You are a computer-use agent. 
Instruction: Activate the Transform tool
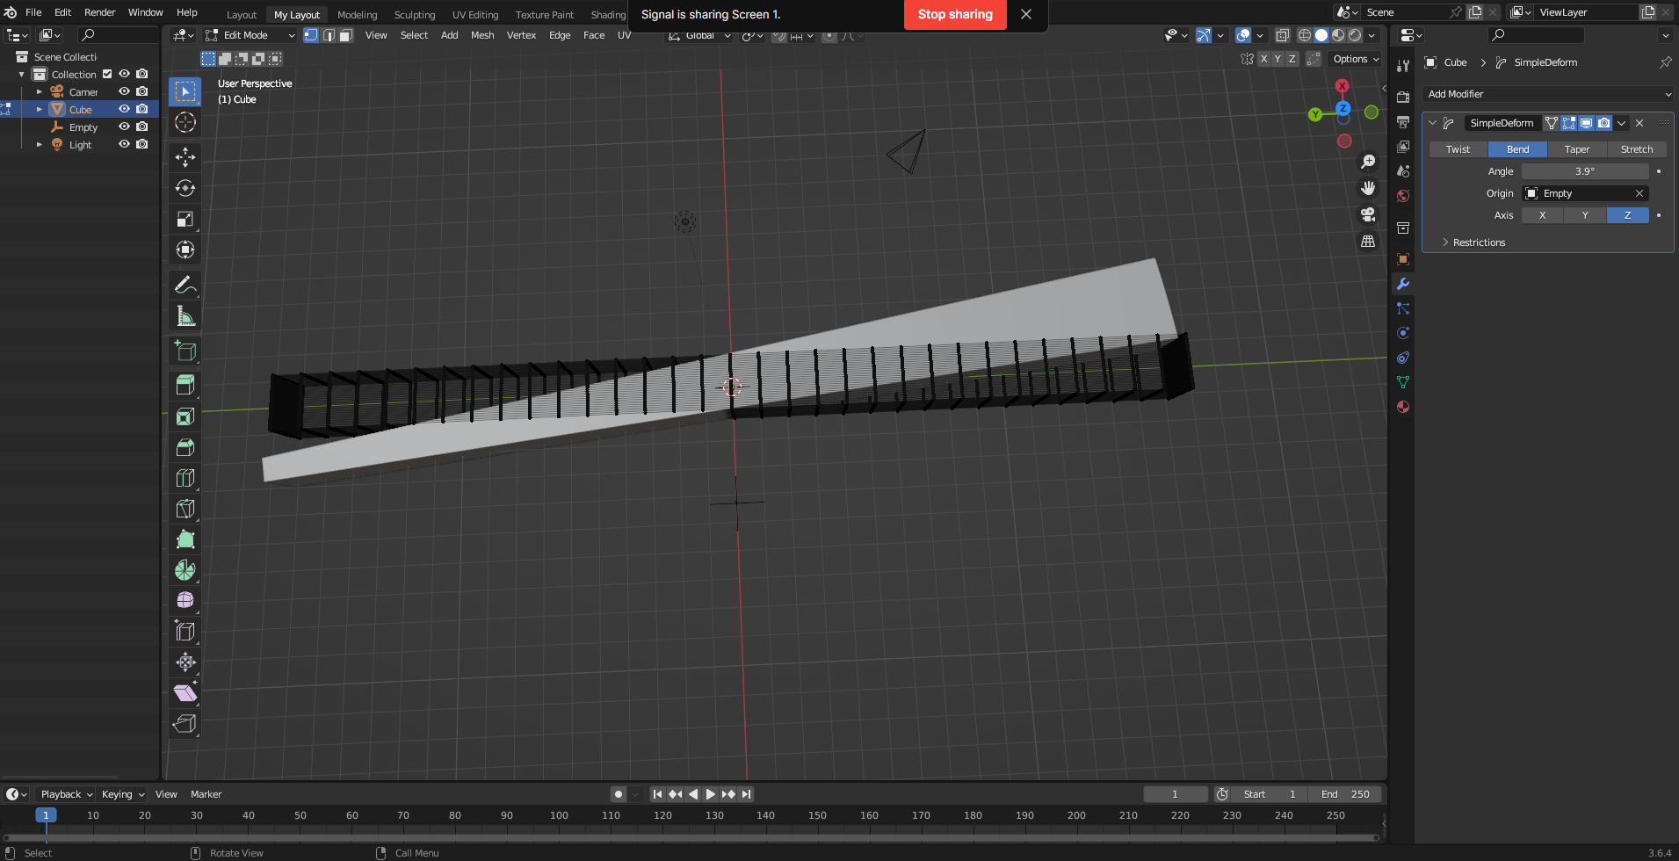(x=185, y=250)
